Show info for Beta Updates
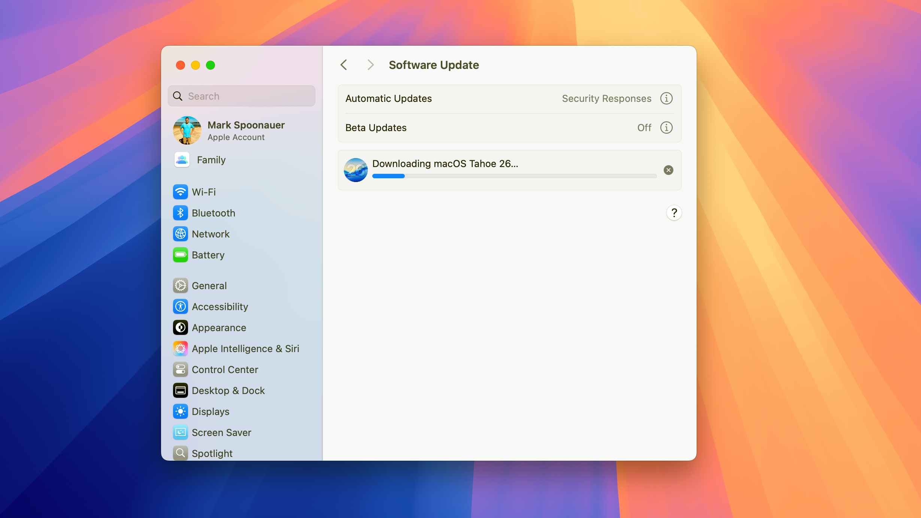The height and width of the screenshot is (518, 921). point(666,127)
